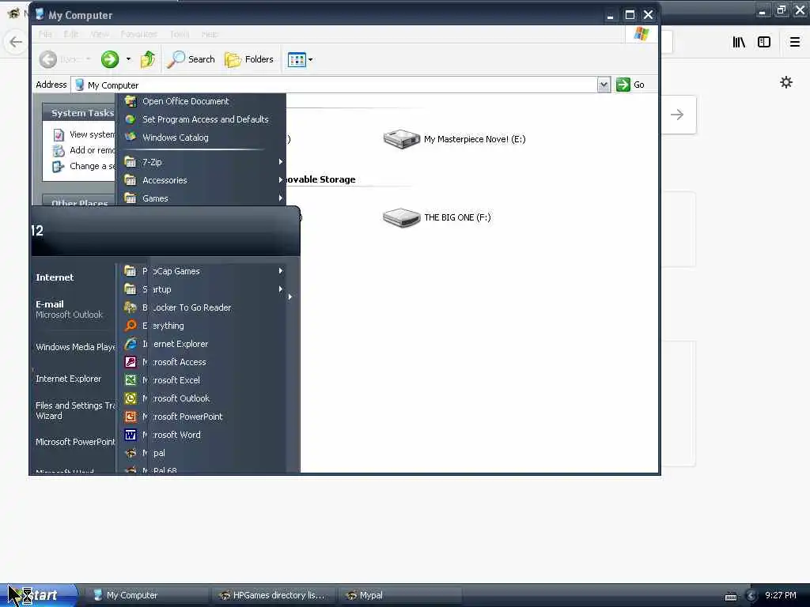Launch the Everything search icon

click(131, 326)
